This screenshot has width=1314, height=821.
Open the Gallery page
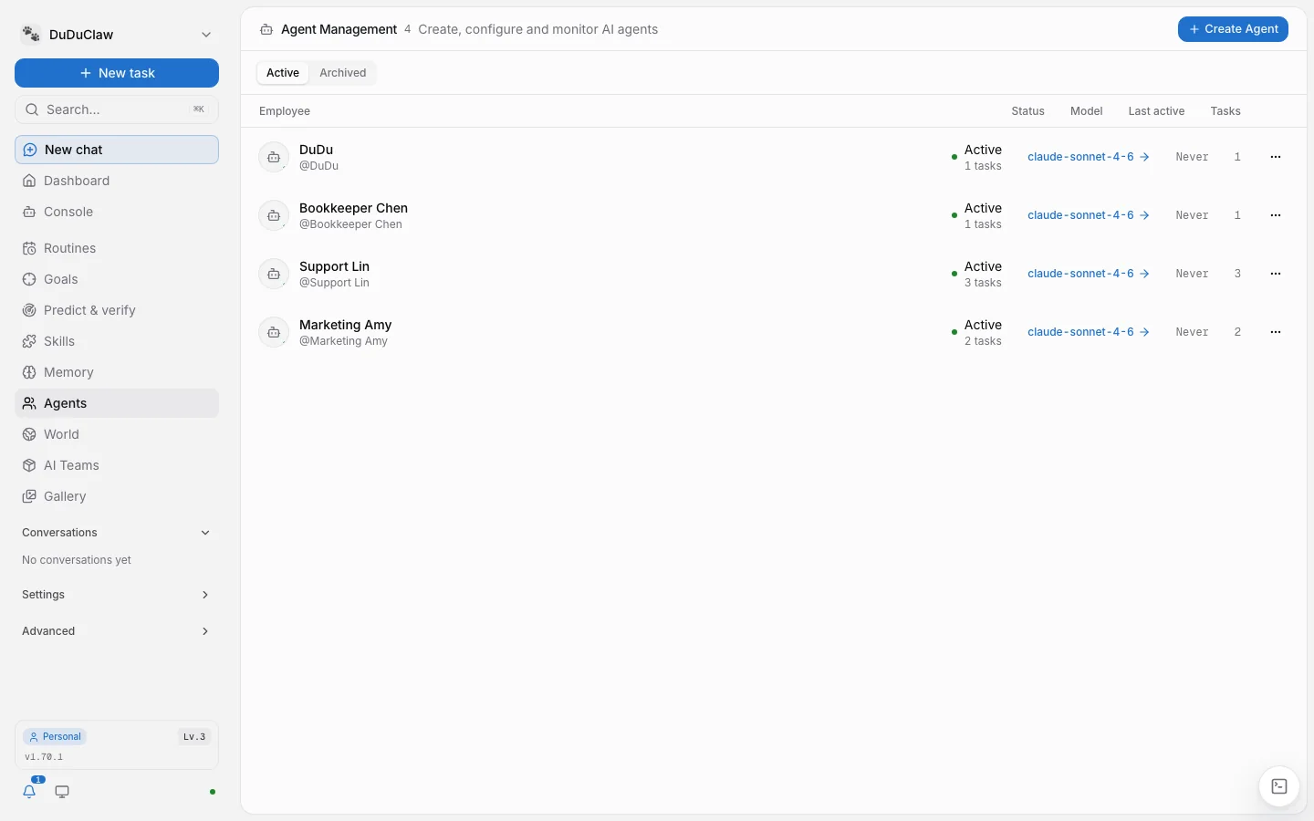tap(117, 496)
